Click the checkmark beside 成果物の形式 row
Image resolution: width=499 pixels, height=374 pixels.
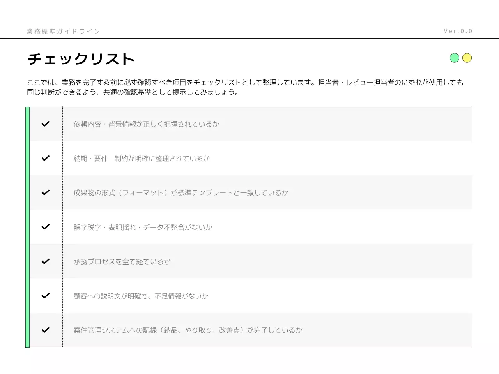click(45, 192)
